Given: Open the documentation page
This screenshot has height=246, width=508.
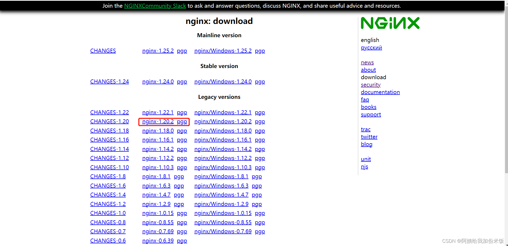Looking at the screenshot, I should (380, 92).
